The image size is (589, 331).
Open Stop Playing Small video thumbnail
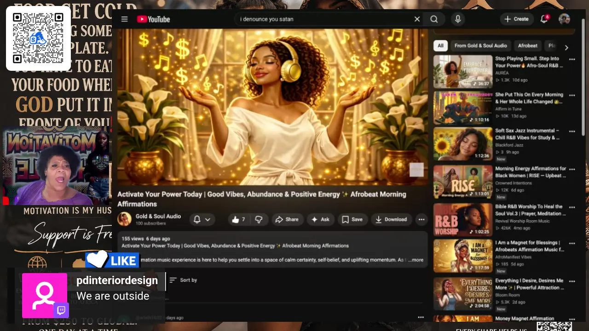462,71
